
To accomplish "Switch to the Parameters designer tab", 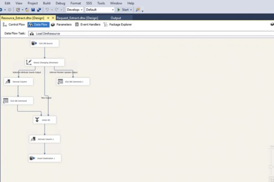I will click(x=61, y=25).
